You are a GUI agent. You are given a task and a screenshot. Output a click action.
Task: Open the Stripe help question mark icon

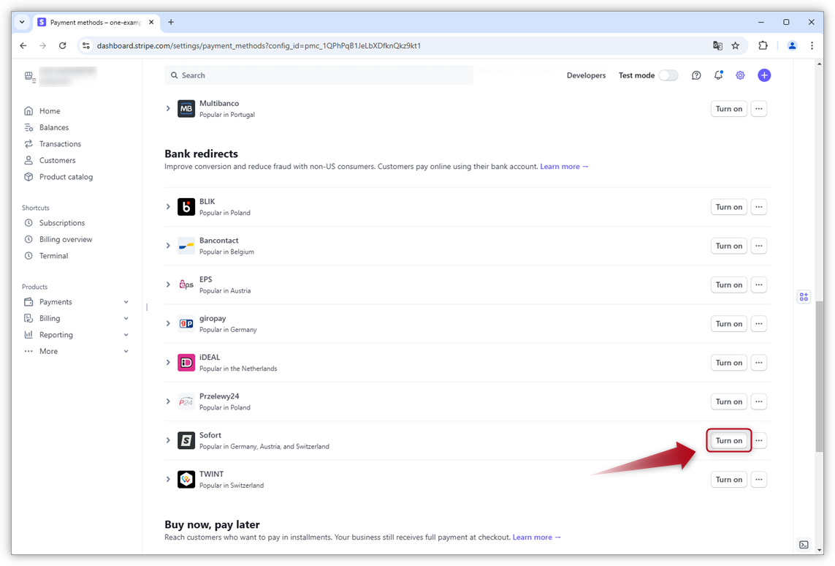(x=696, y=75)
